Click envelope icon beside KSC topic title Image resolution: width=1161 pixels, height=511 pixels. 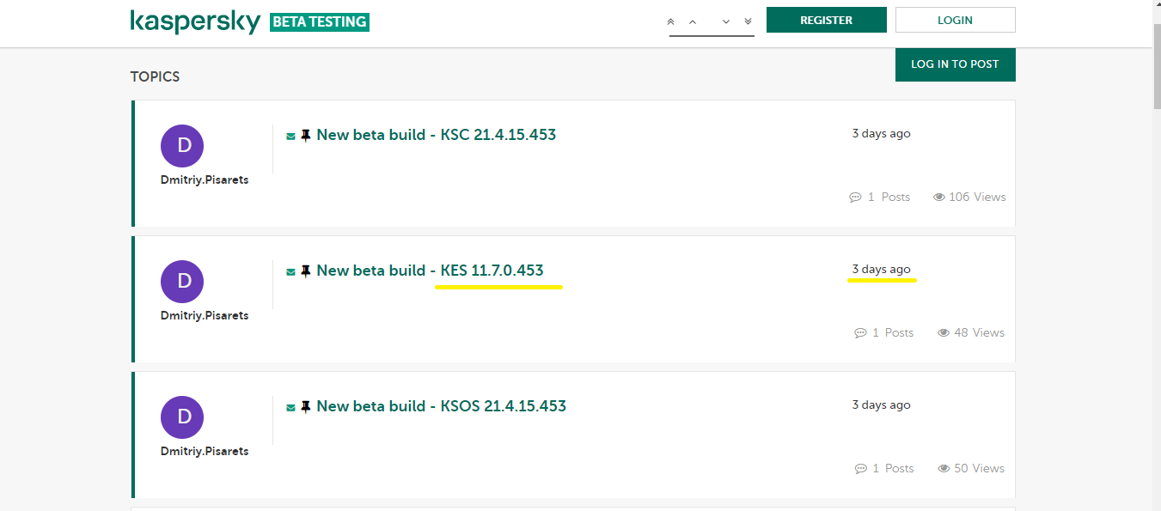point(291,136)
